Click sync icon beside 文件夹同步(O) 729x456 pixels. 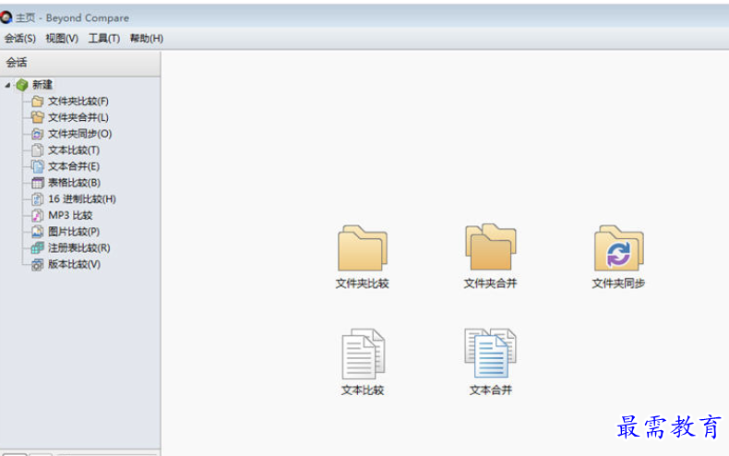click(38, 134)
